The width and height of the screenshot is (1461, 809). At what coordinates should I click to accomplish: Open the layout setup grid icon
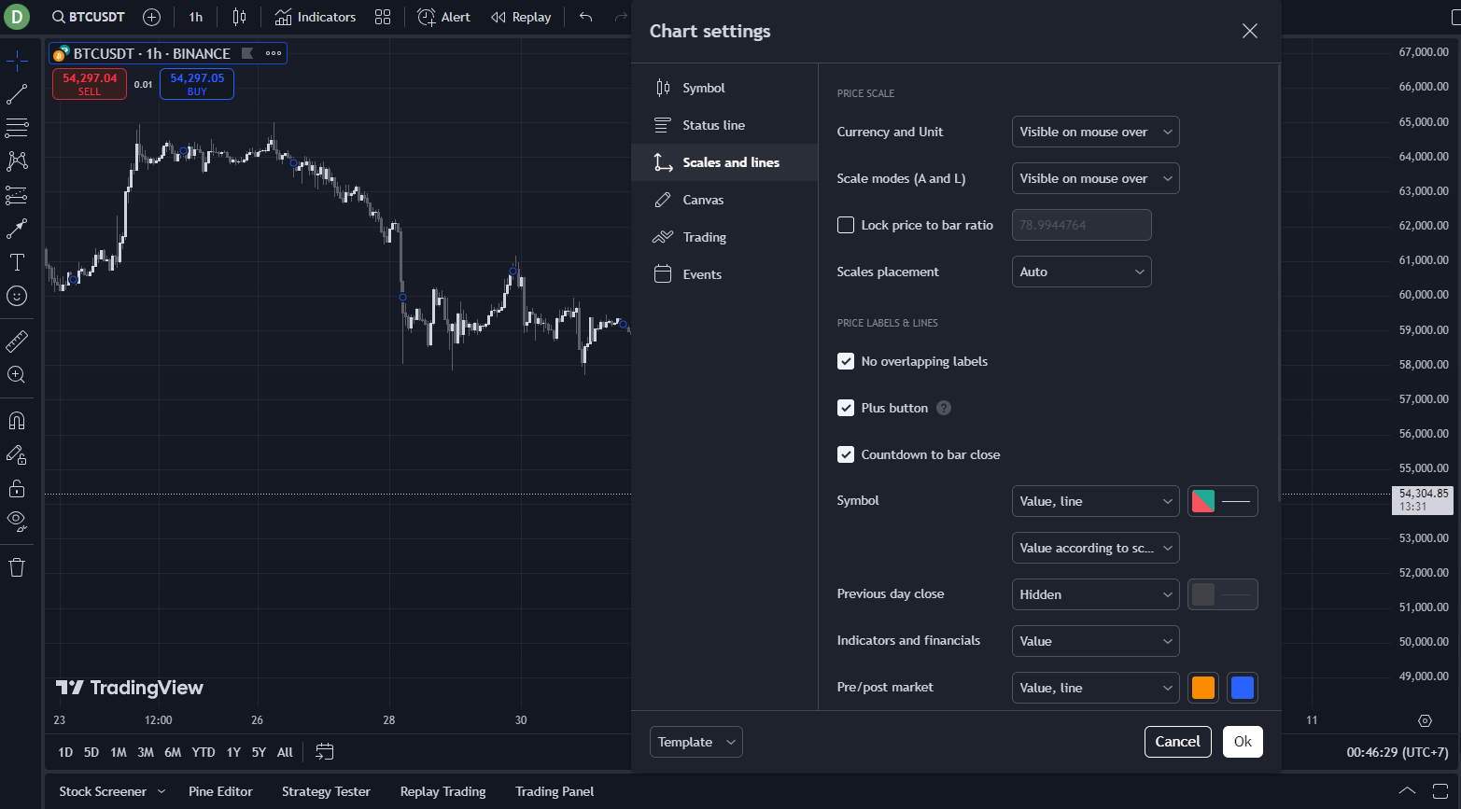point(383,17)
